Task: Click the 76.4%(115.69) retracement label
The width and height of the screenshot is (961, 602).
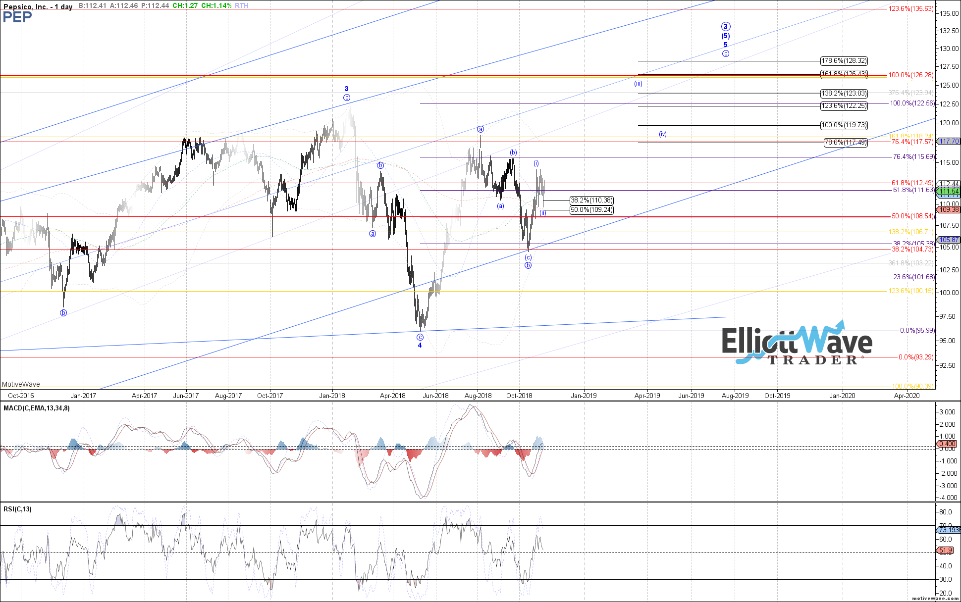Action: pyautogui.click(x=913, y=157)
